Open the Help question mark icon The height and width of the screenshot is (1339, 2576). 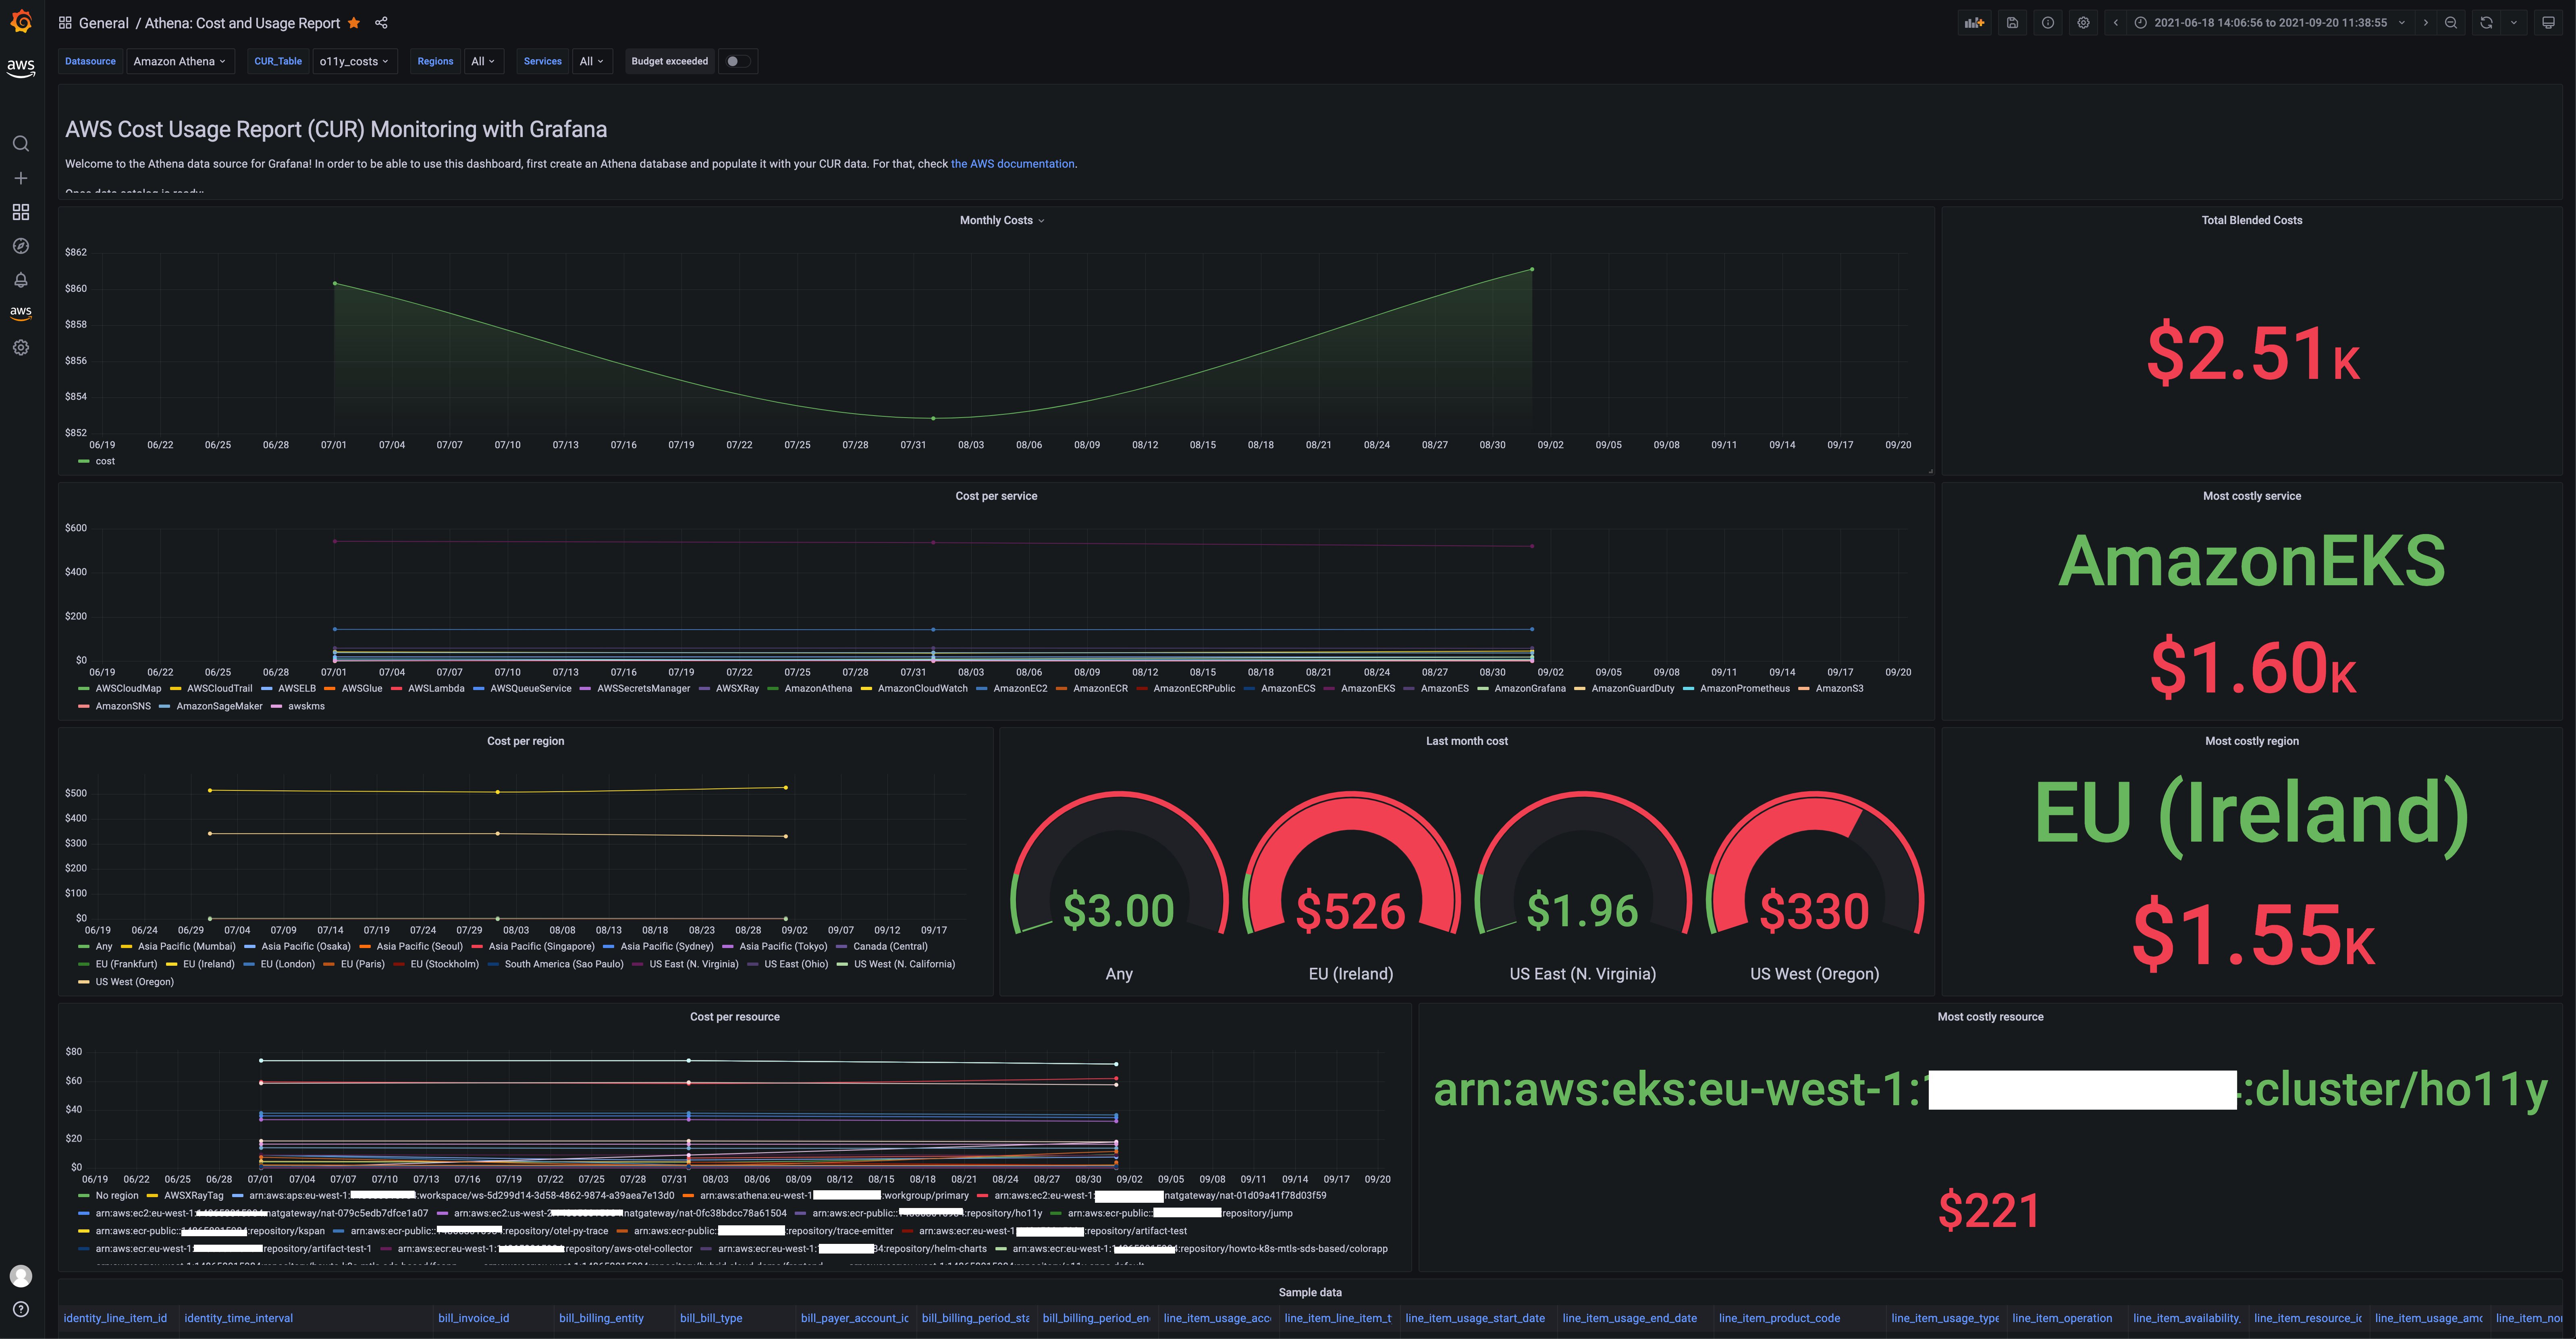point(21,1309)
